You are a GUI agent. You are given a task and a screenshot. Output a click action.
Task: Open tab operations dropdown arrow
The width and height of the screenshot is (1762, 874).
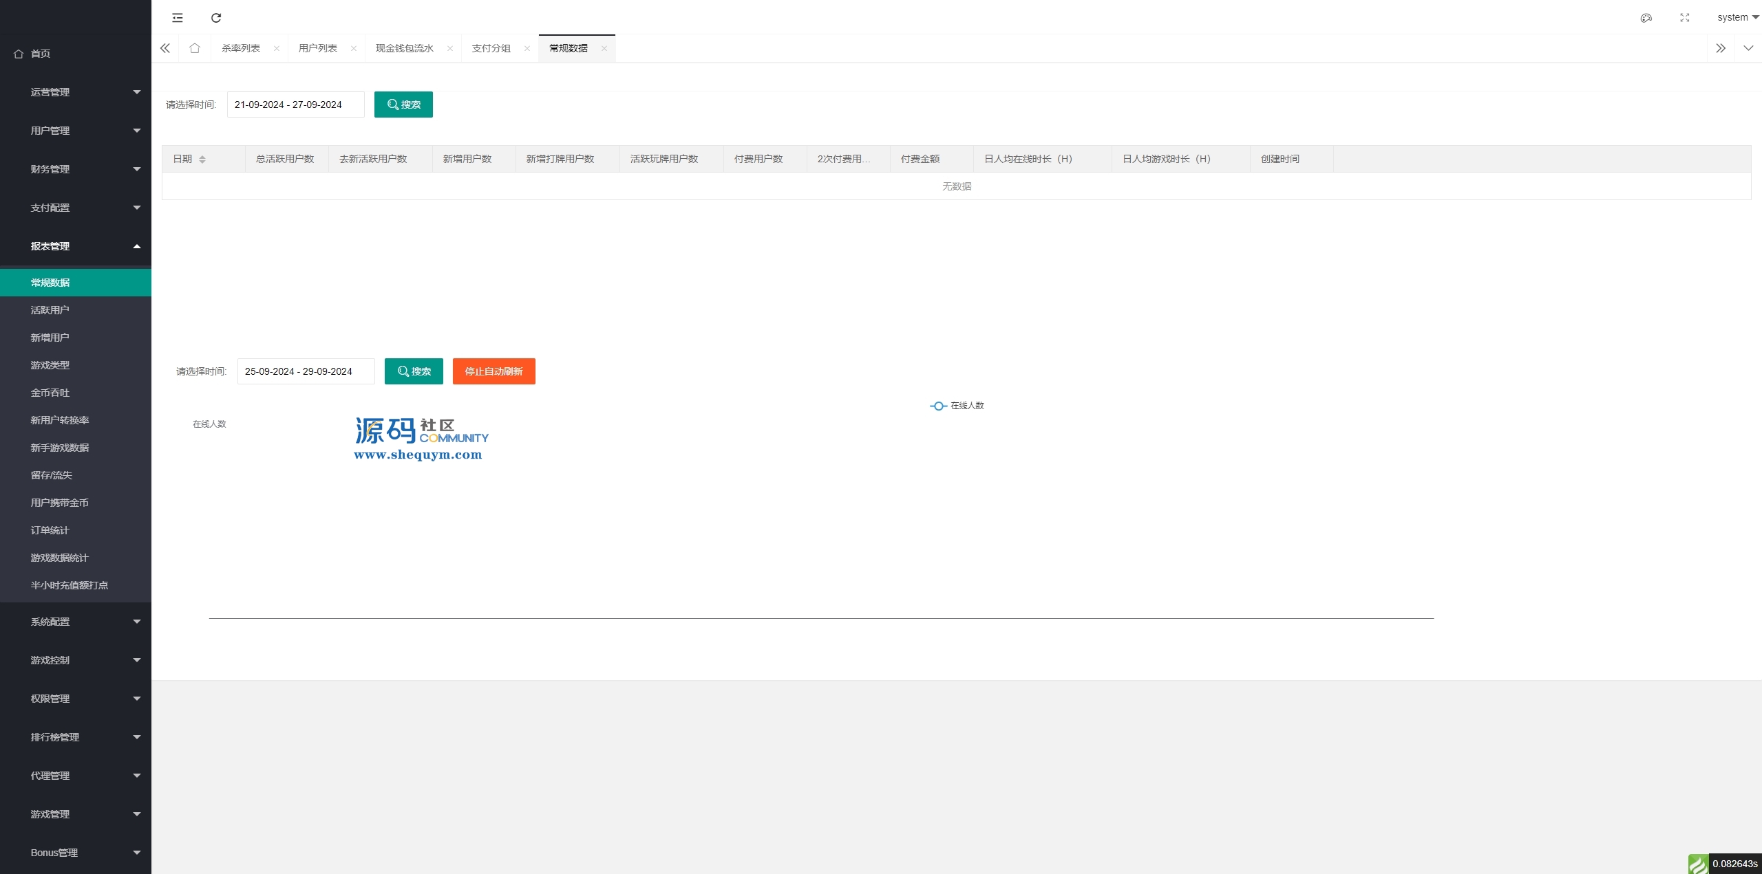(1748, 48)
